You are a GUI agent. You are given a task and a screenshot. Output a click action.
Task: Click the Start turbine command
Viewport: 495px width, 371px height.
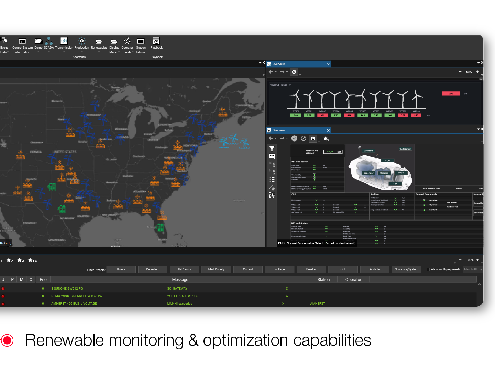[x=433, y=200]
